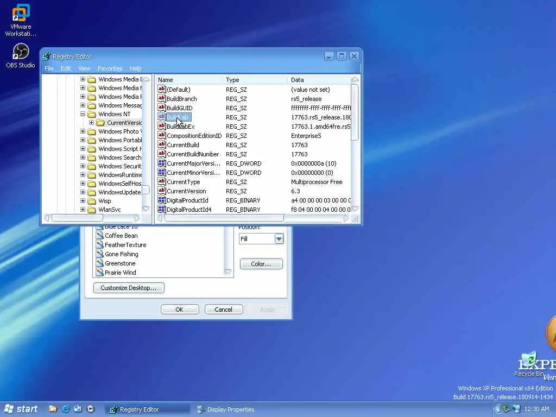Screen dimensions: 556x417
Task: Open the Help menu
Action: click(x=135, y=68)
